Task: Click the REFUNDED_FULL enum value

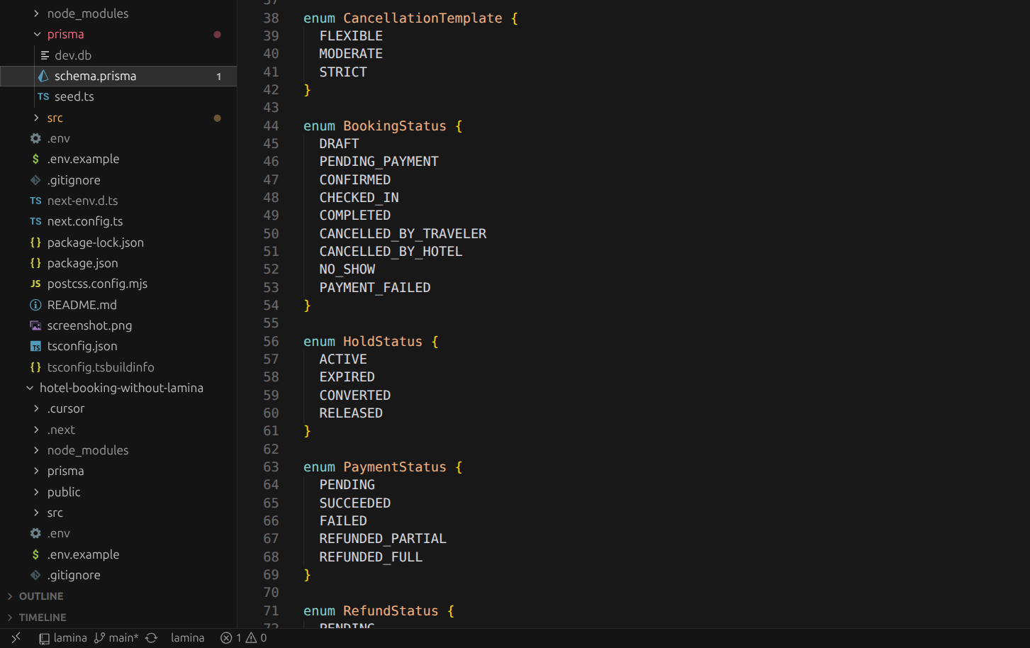Action: tap(371, 557)
